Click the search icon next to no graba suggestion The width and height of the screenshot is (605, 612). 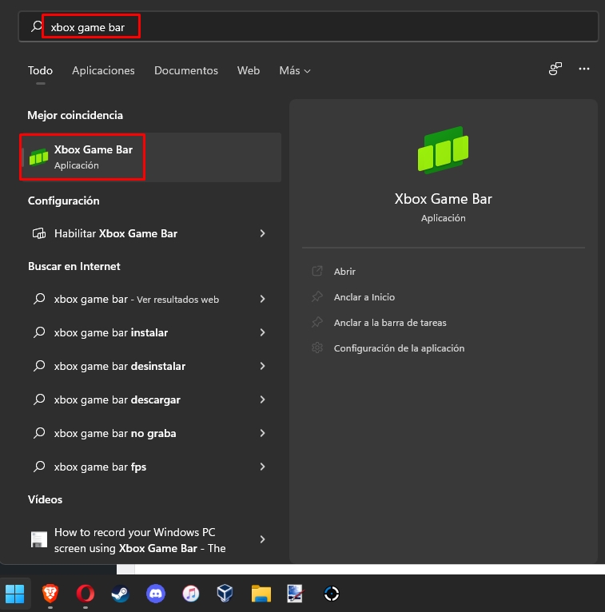click(39, 433)
